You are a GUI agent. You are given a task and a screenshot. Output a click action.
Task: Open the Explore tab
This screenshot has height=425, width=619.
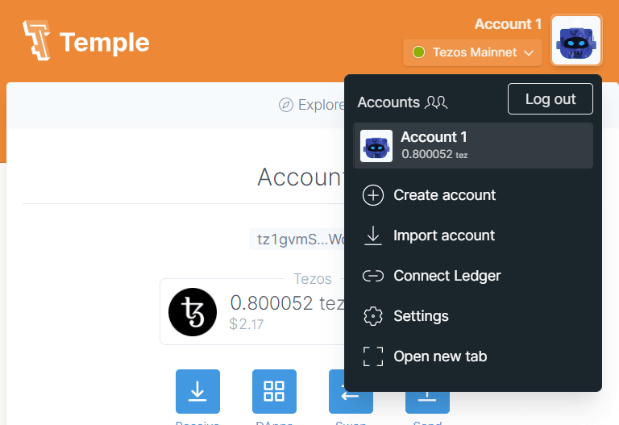[312, 105]
